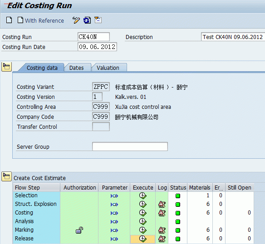
Task: Open parameters for Marking step
Action: tap(114, 230)
